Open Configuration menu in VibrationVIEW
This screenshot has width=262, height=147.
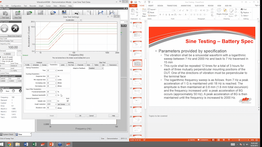click(x=16, y=6)
